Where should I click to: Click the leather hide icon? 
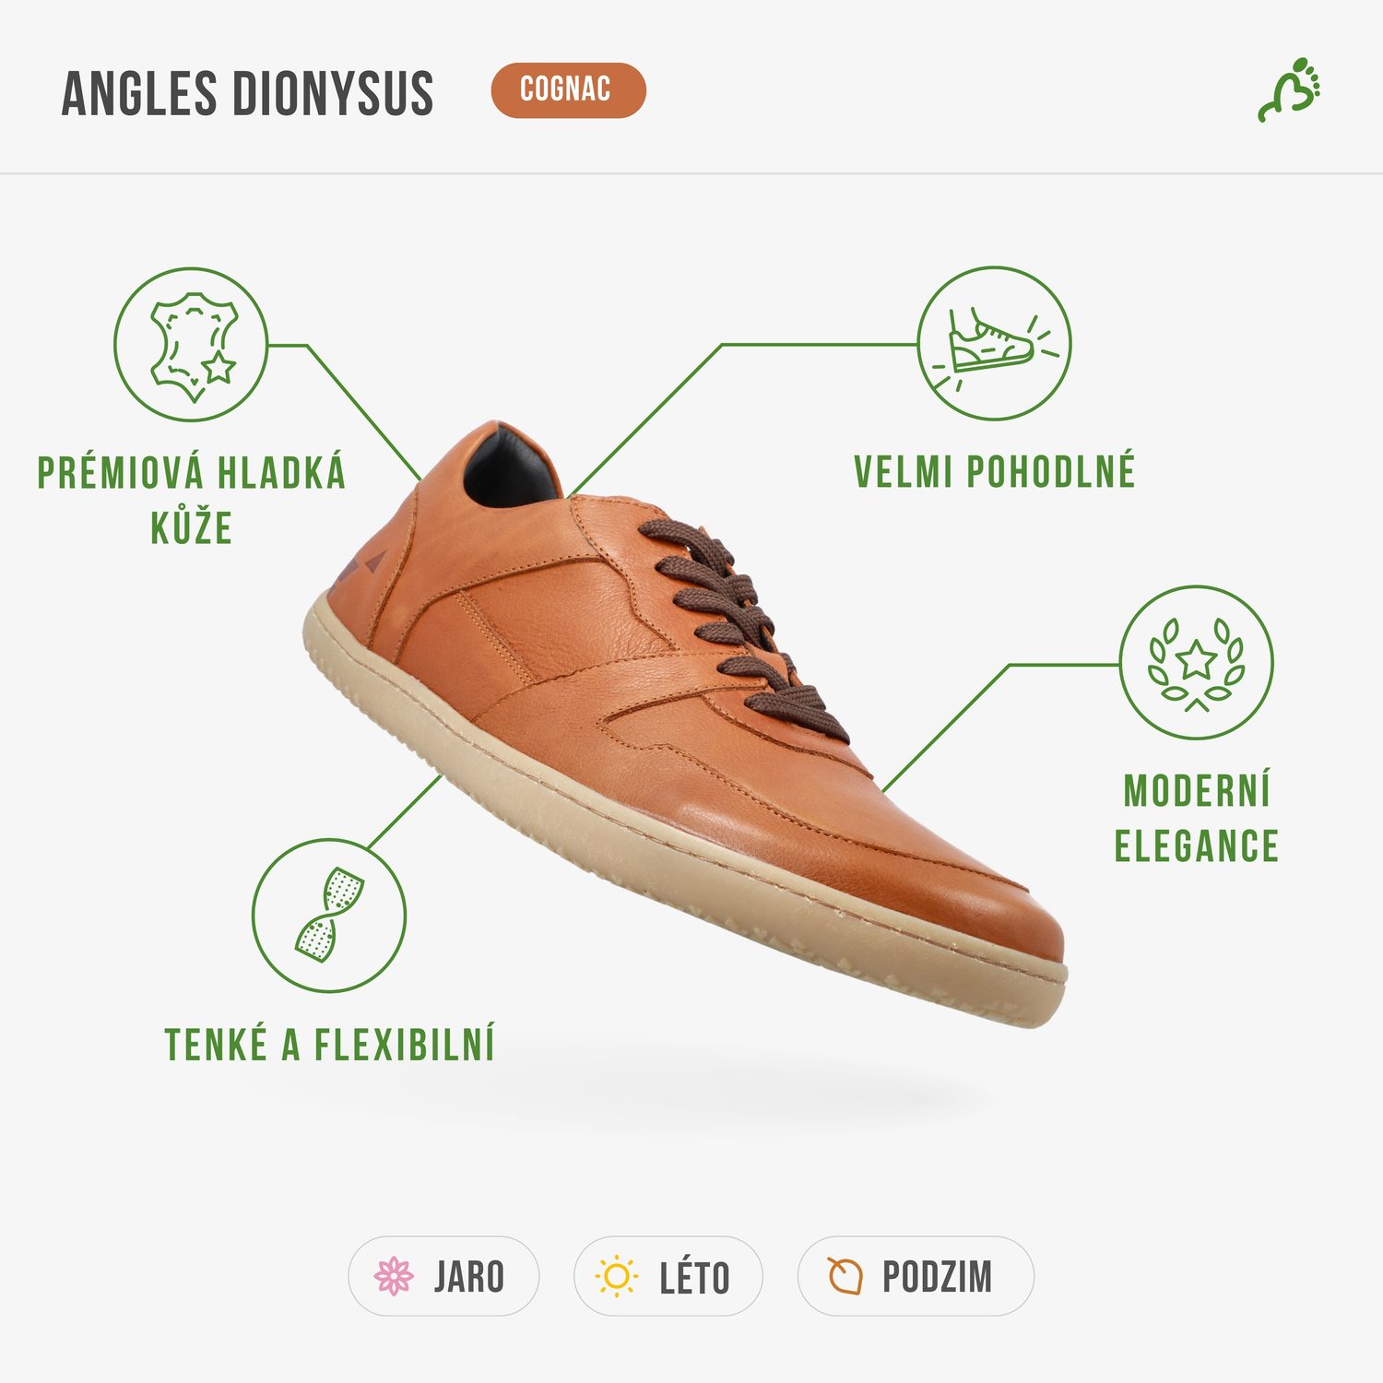[191, 345]
